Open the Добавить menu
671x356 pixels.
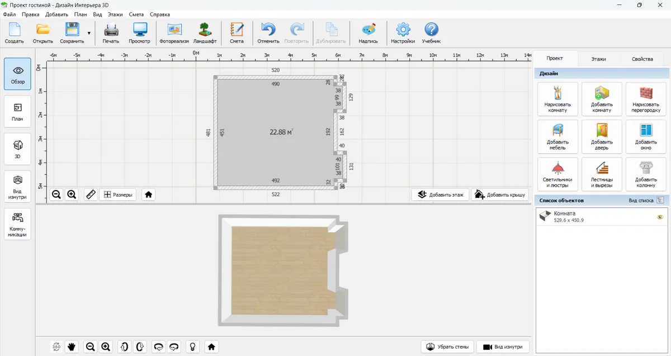pyautogui.click(x=57, y=14)
